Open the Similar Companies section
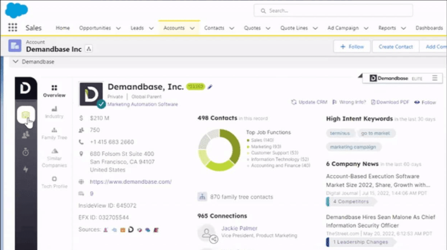447x250 pixels. [54, 158]
